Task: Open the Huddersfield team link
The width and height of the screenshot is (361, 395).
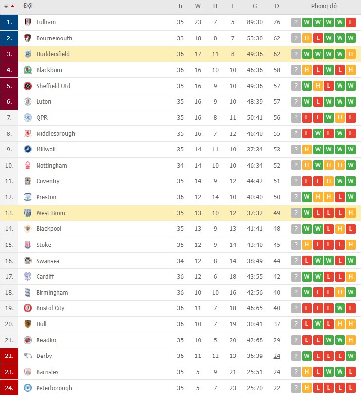Action: [53, 54]
